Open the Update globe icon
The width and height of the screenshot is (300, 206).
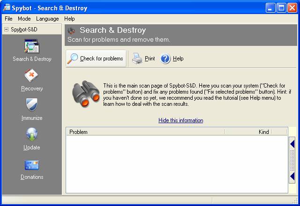pyautogui.click(x=31, y=134)
